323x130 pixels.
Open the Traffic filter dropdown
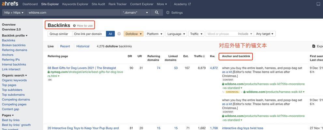pyautogui.click(x=196, y=34)
